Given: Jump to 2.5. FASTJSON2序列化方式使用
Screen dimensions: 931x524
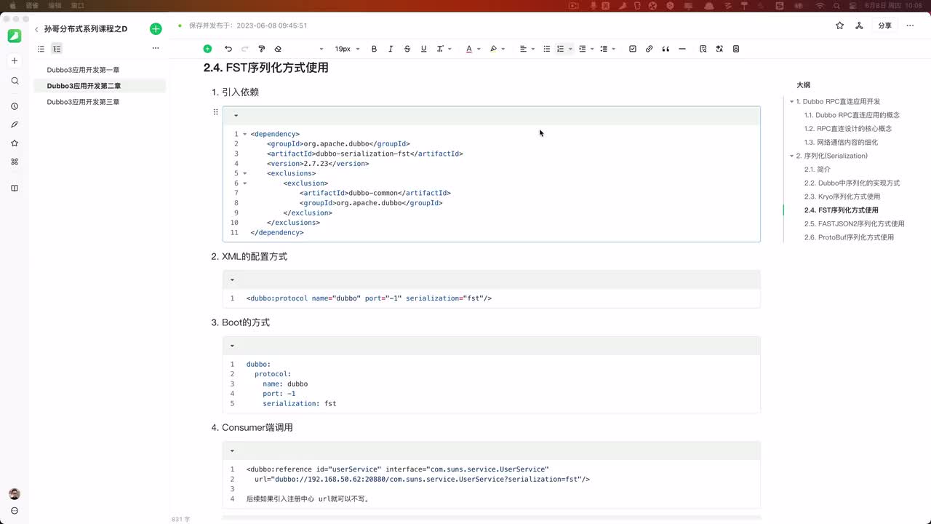Looking at the screenshot, I should tap(855, 224).
